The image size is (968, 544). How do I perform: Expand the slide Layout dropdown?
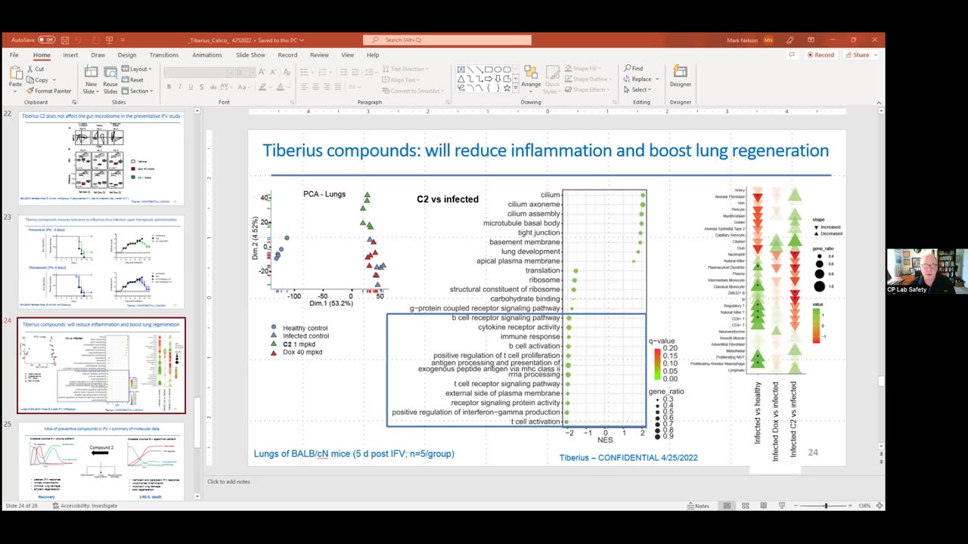tap(138, 69)
